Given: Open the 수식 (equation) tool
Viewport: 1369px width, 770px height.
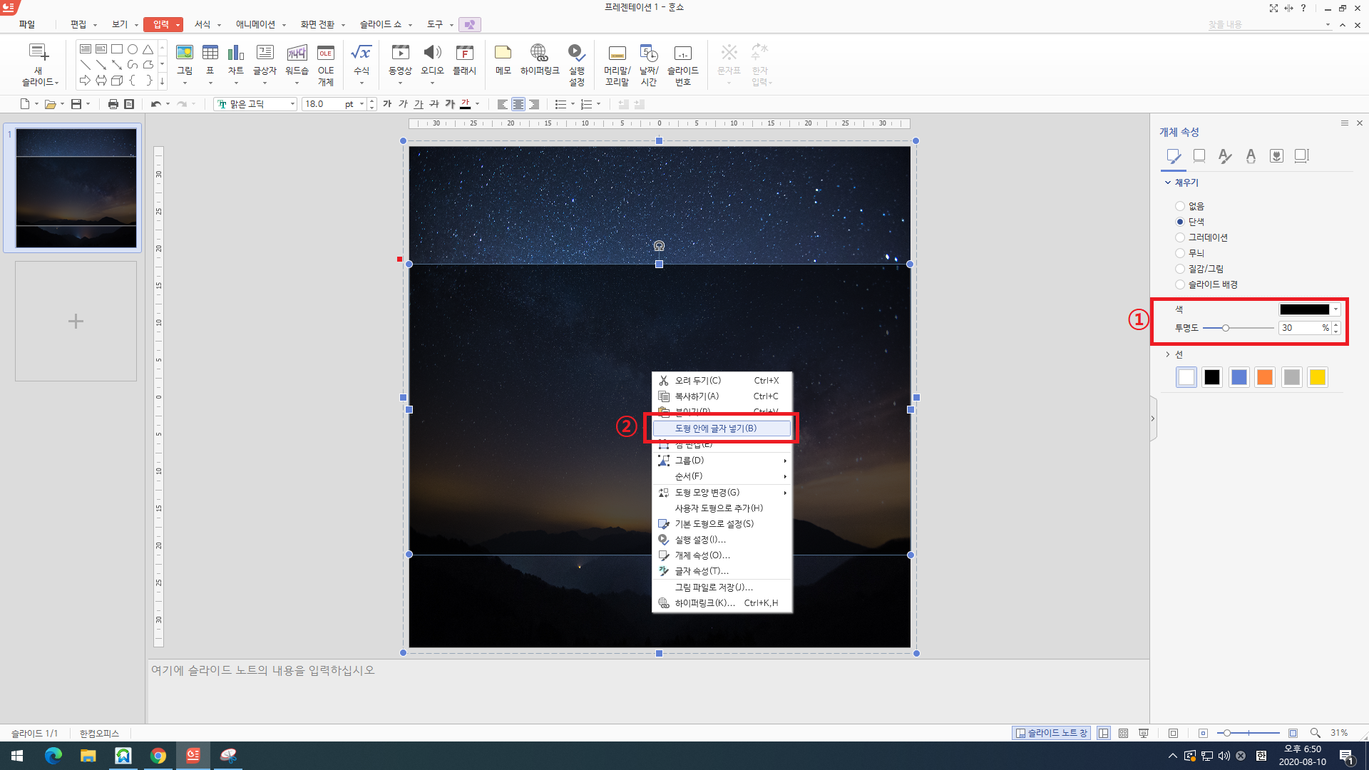Looking at the screenshot, I should click(362, 54).
